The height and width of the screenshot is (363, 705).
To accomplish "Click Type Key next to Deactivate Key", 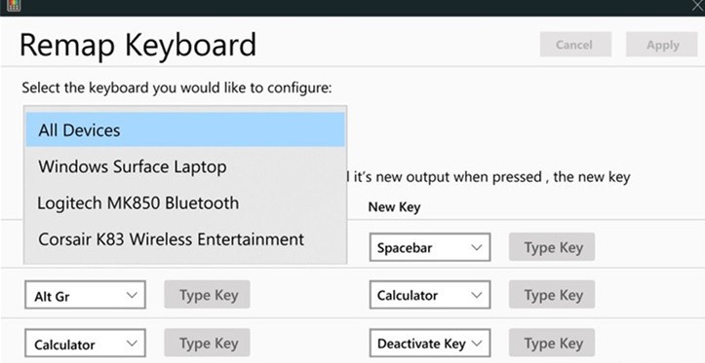I will [552, 343].
